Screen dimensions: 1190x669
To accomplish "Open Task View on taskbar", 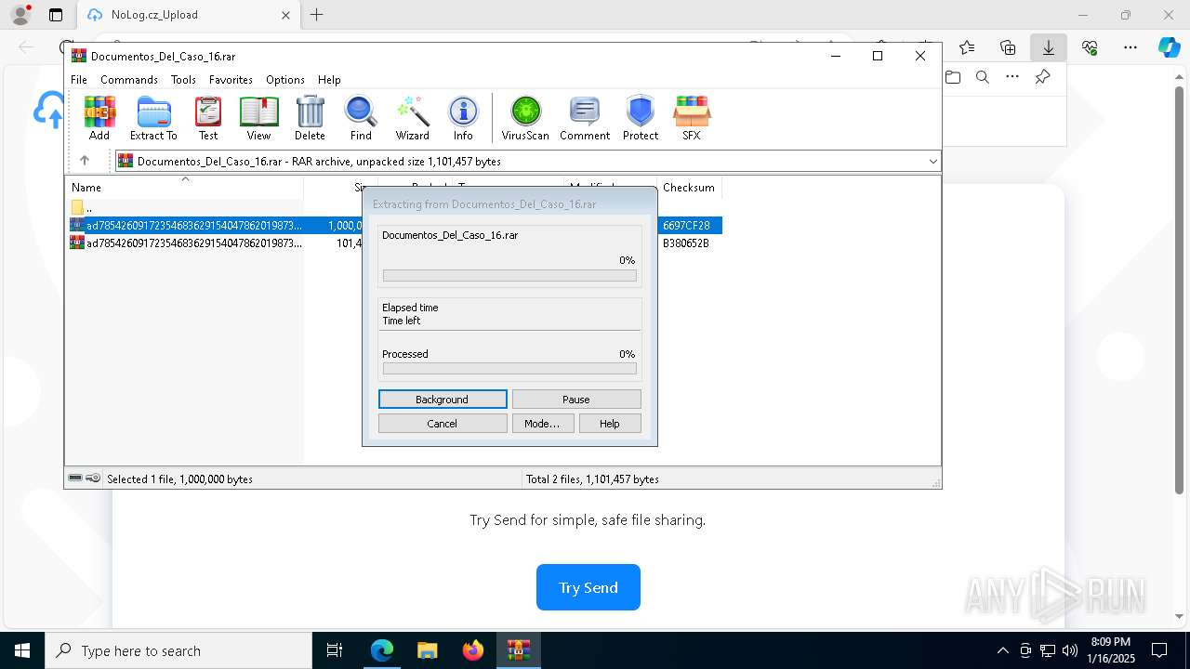I will point(335,650).
